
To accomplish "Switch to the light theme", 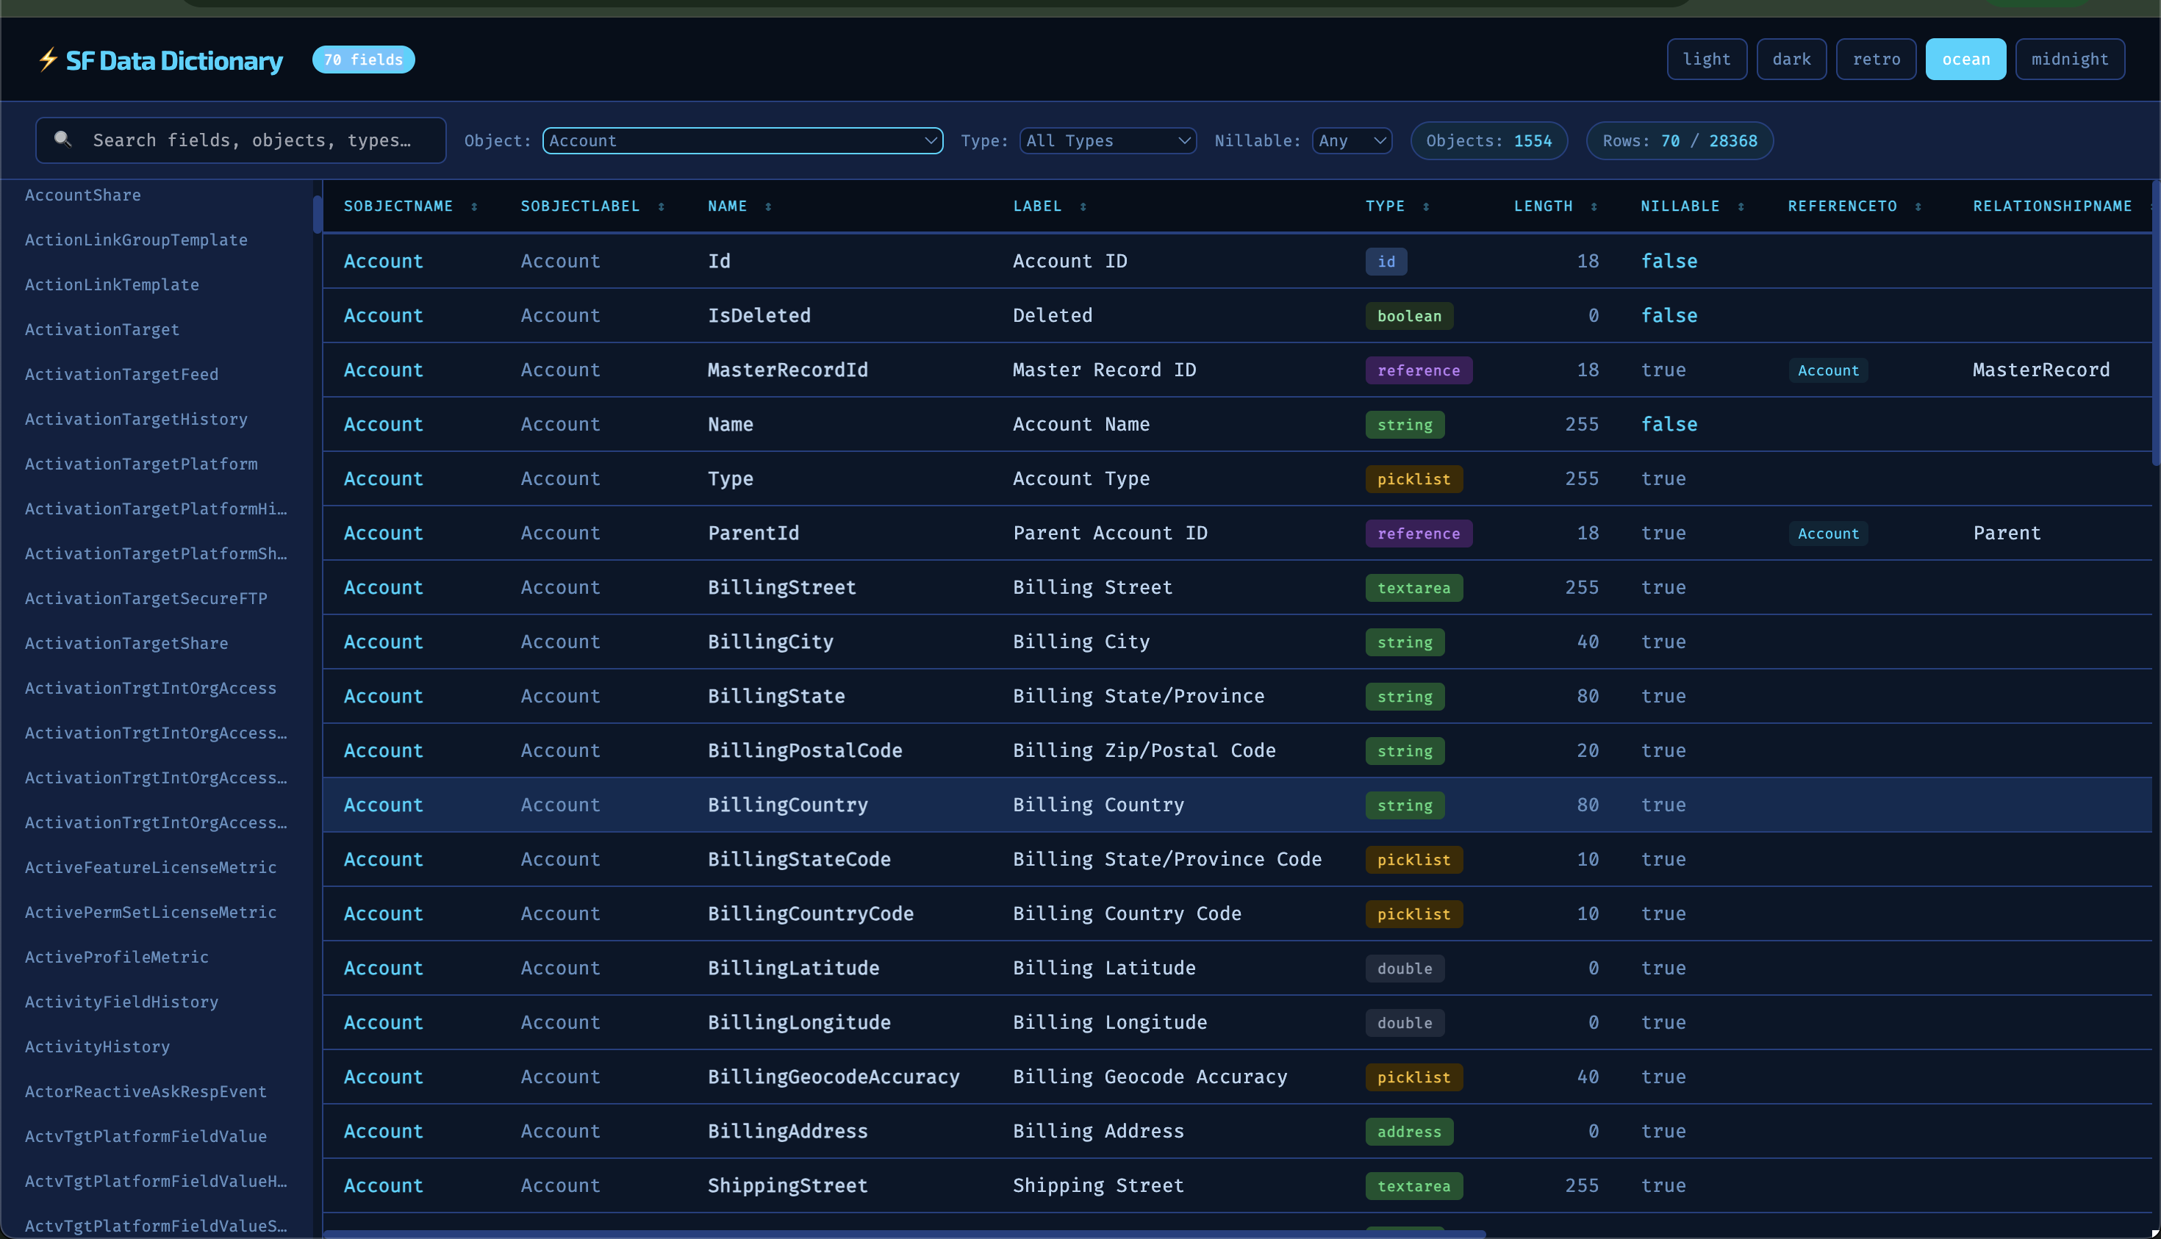I will pos(1706,60).
